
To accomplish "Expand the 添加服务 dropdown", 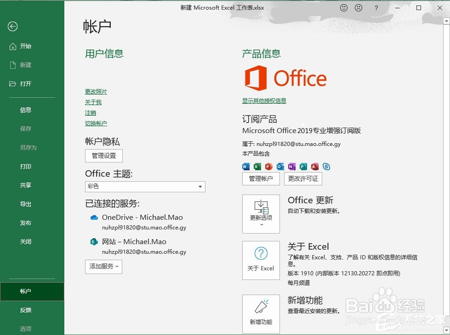I will [103, 267].
